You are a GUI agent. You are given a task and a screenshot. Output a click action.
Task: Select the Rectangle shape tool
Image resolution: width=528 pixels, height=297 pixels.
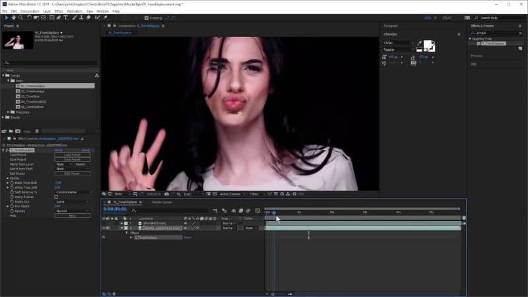[x=51, y=18]
